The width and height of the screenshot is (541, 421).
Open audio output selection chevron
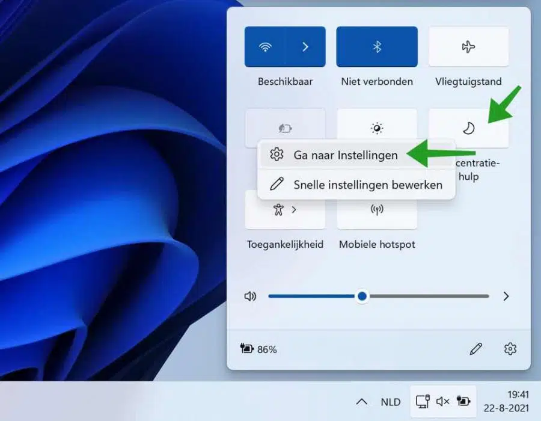click(506, 296)
